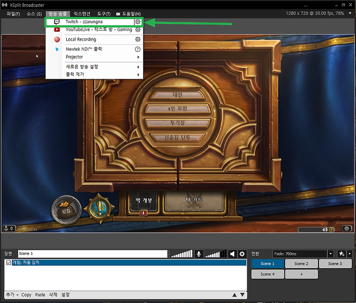Open Fade transition dropdown
The image size is (356, 303).
pyautogui.click(x=331, y=253)
